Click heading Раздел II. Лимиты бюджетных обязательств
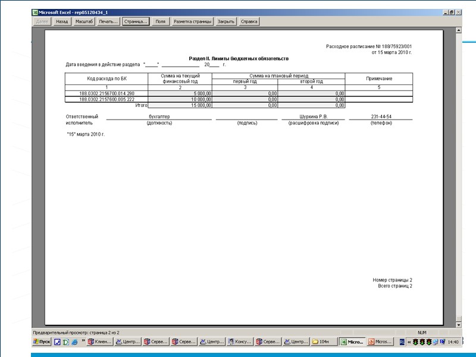Image resolution: width=476 pixels, height=357 pixels. click(x=239, y=58)
